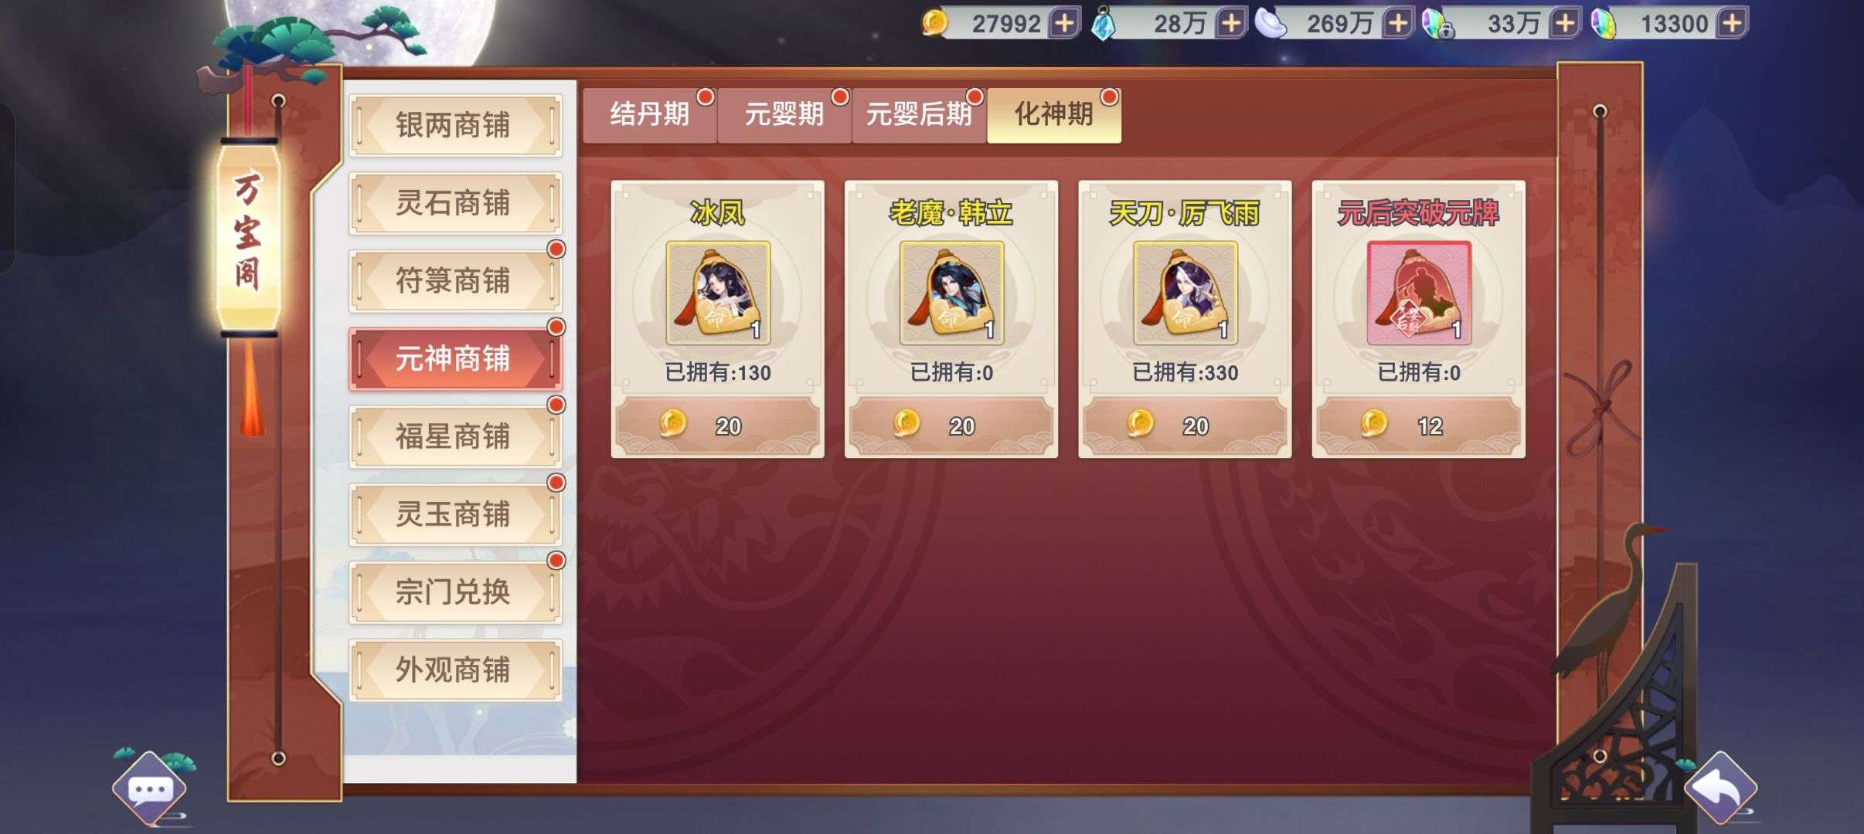Image resolution: width=1864 pixels, height=834 pixels.
Task: Select the 老魔·韩立 token icon
Action: pyautogui.click(x=951, y=293)
